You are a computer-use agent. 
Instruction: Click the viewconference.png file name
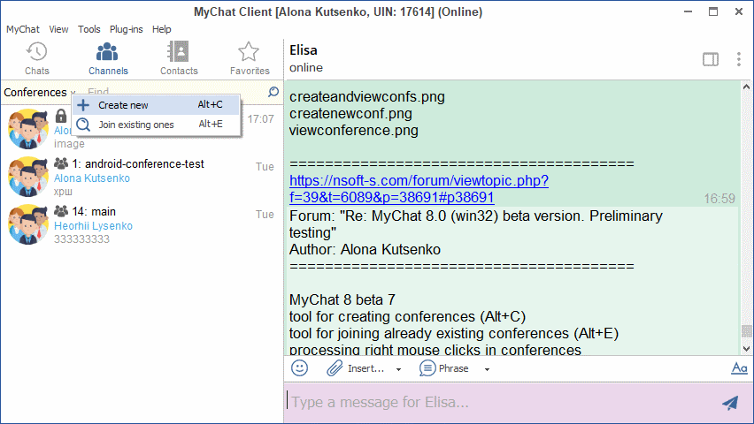pyautogui.click(x=353, y=131)
